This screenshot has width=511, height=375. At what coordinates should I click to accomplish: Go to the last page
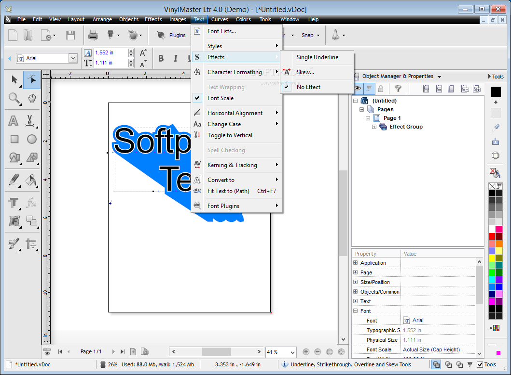123,351
